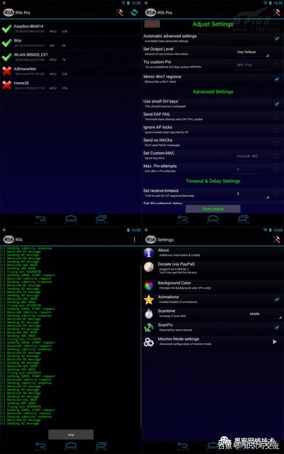The image size is (284, 454).
Task: Tap the Scantime stopwatch icon
Action: 149,313
